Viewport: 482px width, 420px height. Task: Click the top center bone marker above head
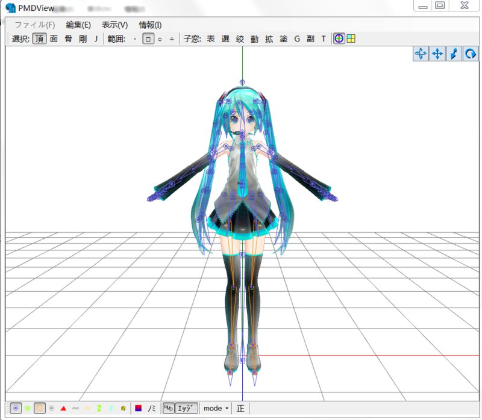point(242,82)
